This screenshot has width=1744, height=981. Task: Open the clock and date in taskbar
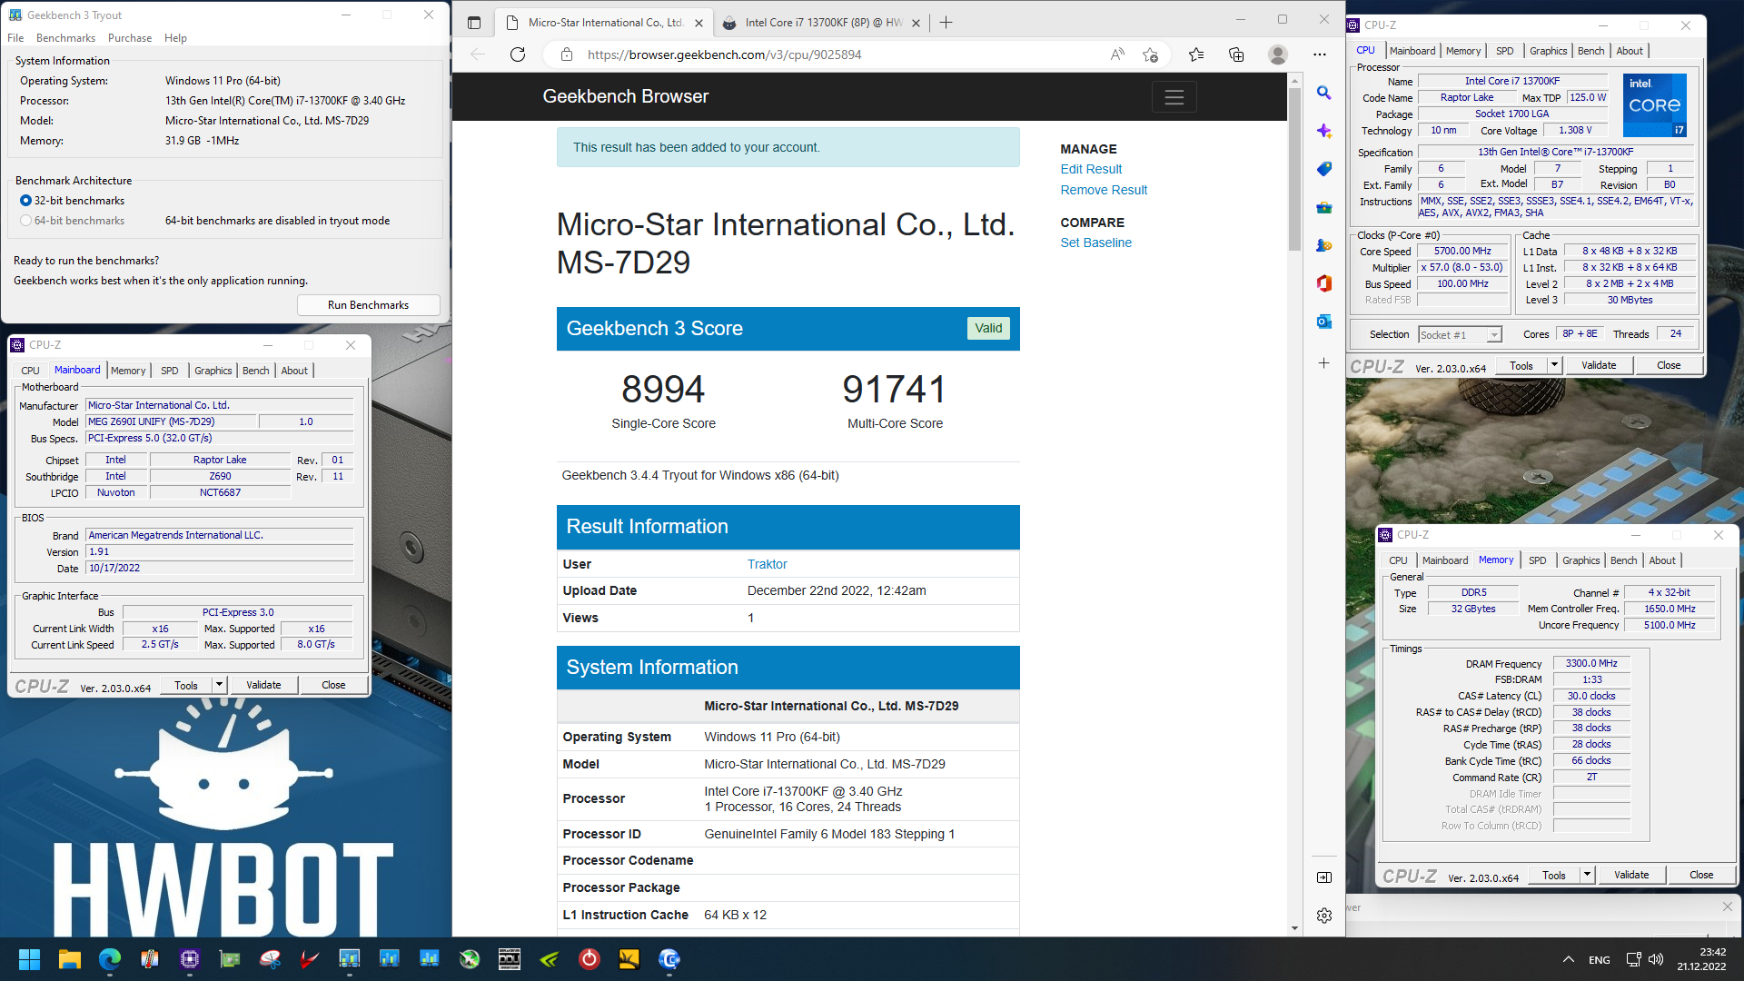click(1700, 959)
